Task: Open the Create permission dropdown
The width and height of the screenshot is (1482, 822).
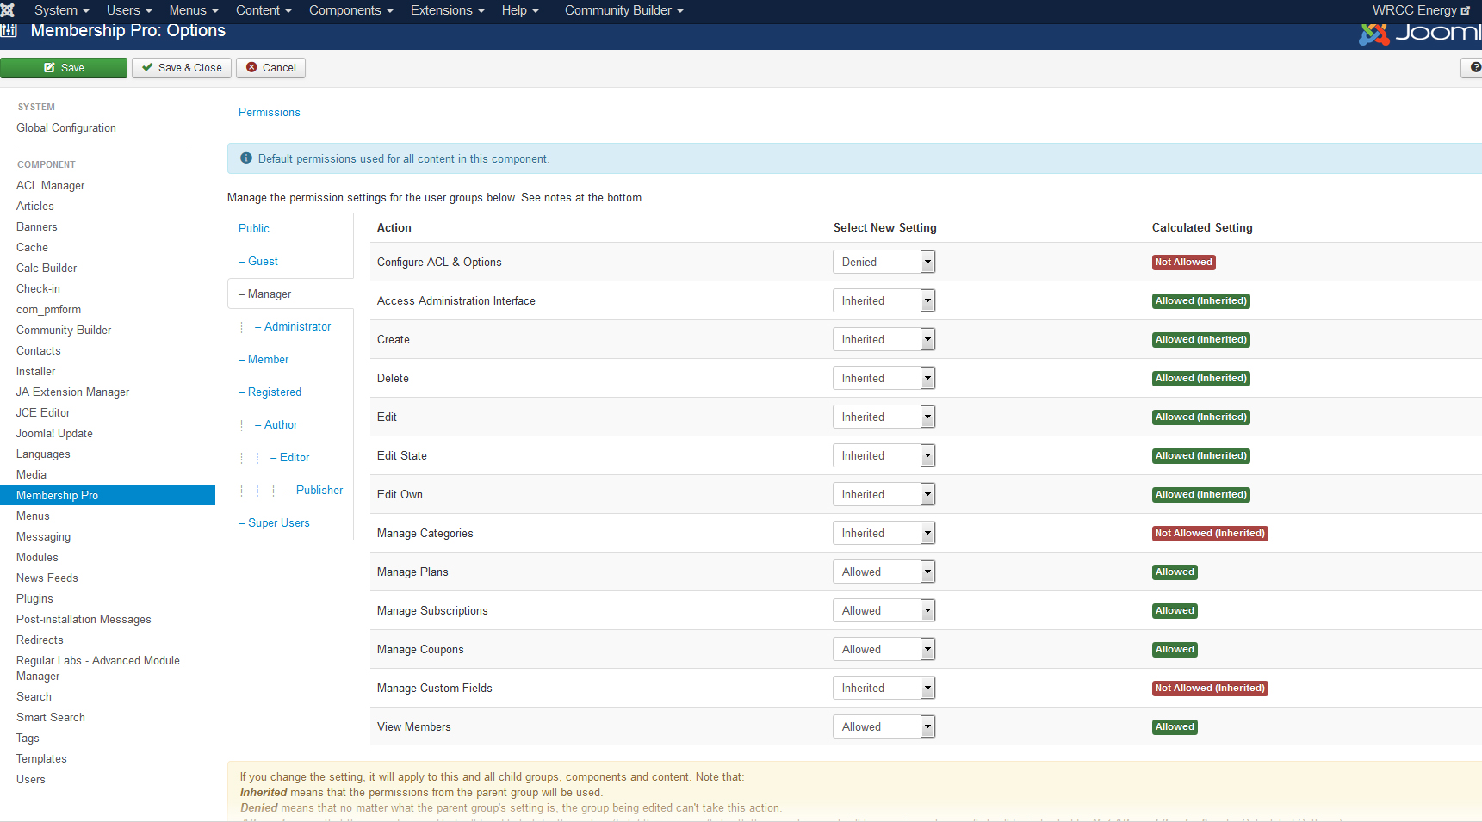Action: pos(884,339)
